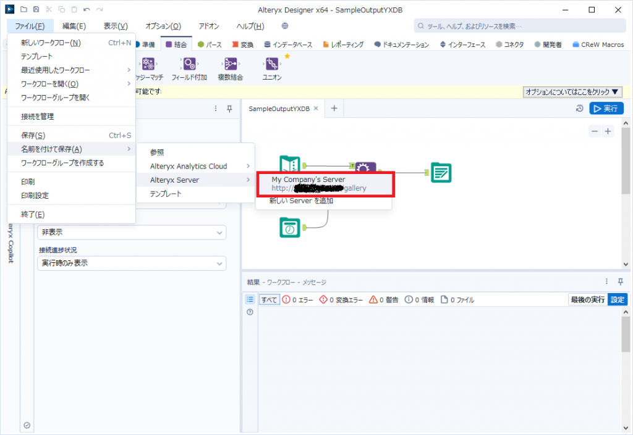Switch to CReW Macros palette tab
This screenshot has width=633, height=435.
point(598,44)
